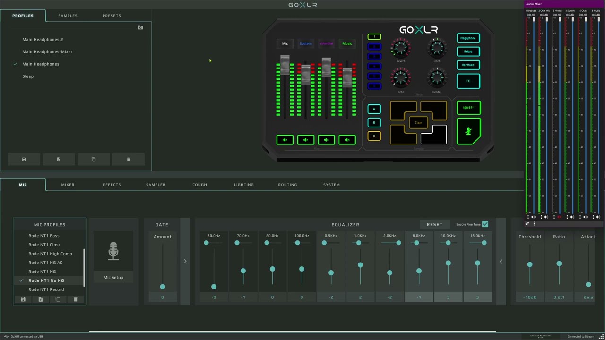Click the 50.0Hz equalizer gain slider handle
This screenshot has width=605, height=340.
click(x=214, y=287)
